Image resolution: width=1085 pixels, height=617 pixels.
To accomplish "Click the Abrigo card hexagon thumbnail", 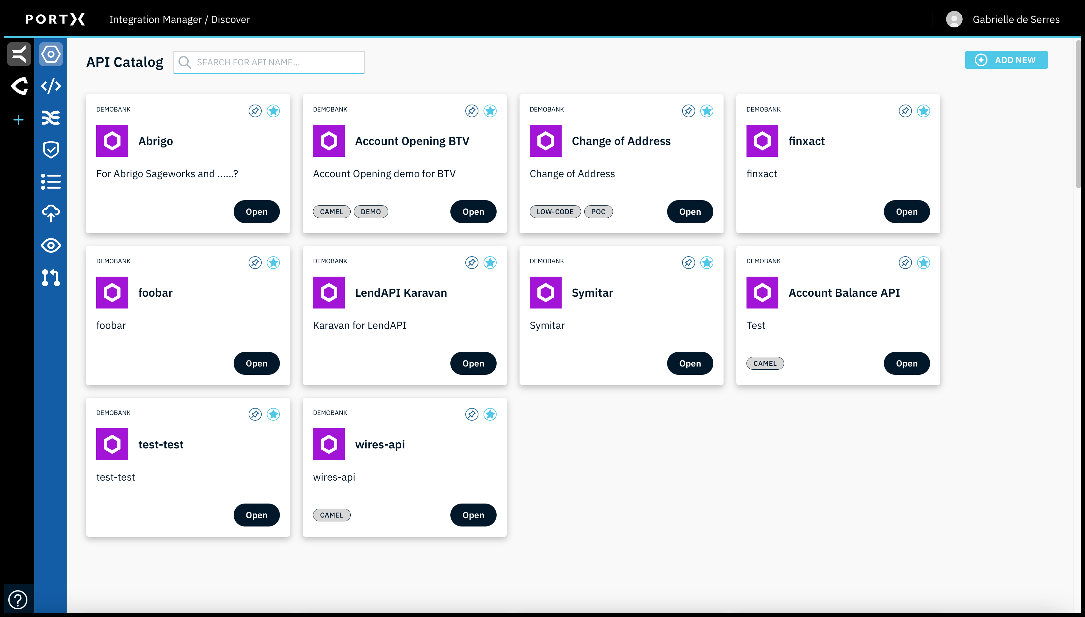I will [112, 141].
